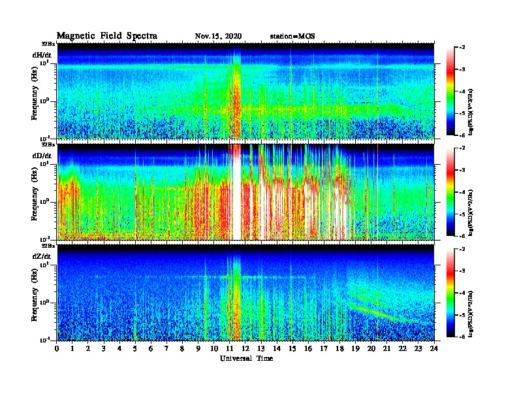
Task: Click inside the dH/dt spectrogram plot
Action: (245, 91)
